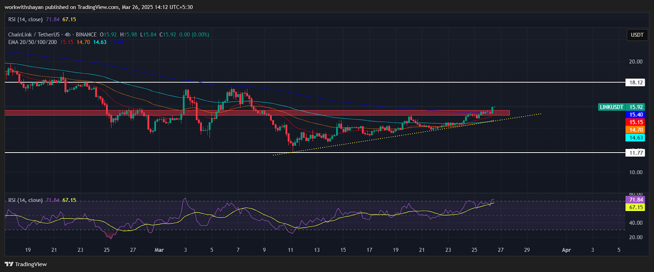Viewport: 654px width, 272px height.
Task: Click the Mar label on the time axis
Action: (x=159, y=250)
